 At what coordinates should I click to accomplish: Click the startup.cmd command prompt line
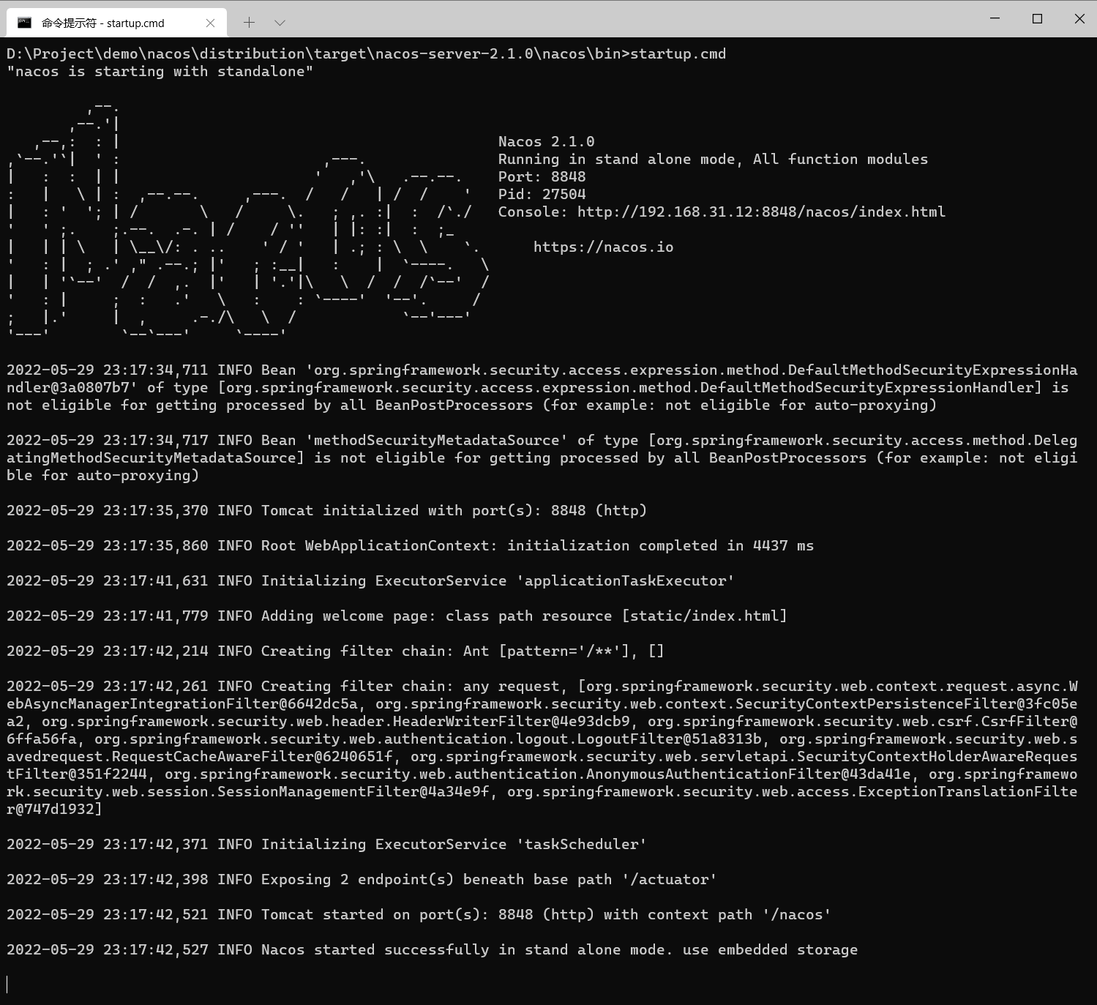pos(366,54)
